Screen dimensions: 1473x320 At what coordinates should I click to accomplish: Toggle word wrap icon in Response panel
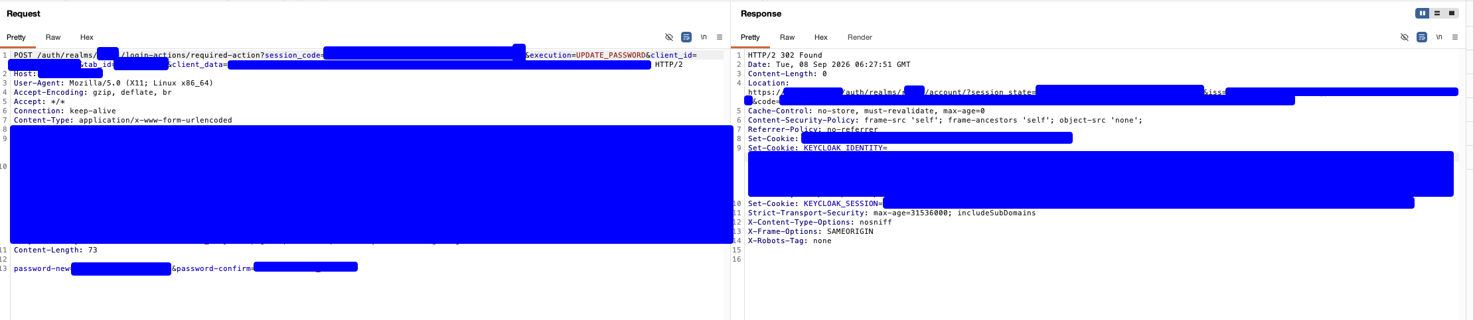[1422, 37]
